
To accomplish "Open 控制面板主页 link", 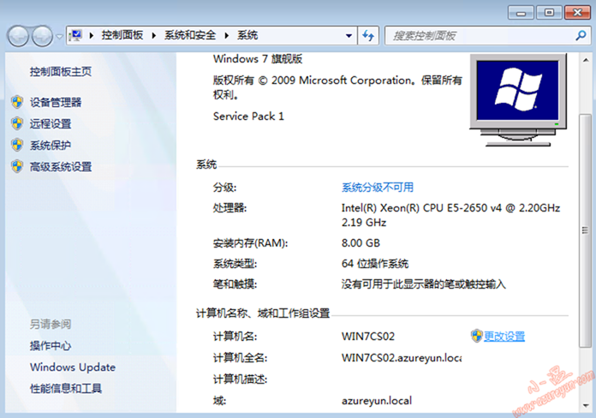I will (61, 71).
